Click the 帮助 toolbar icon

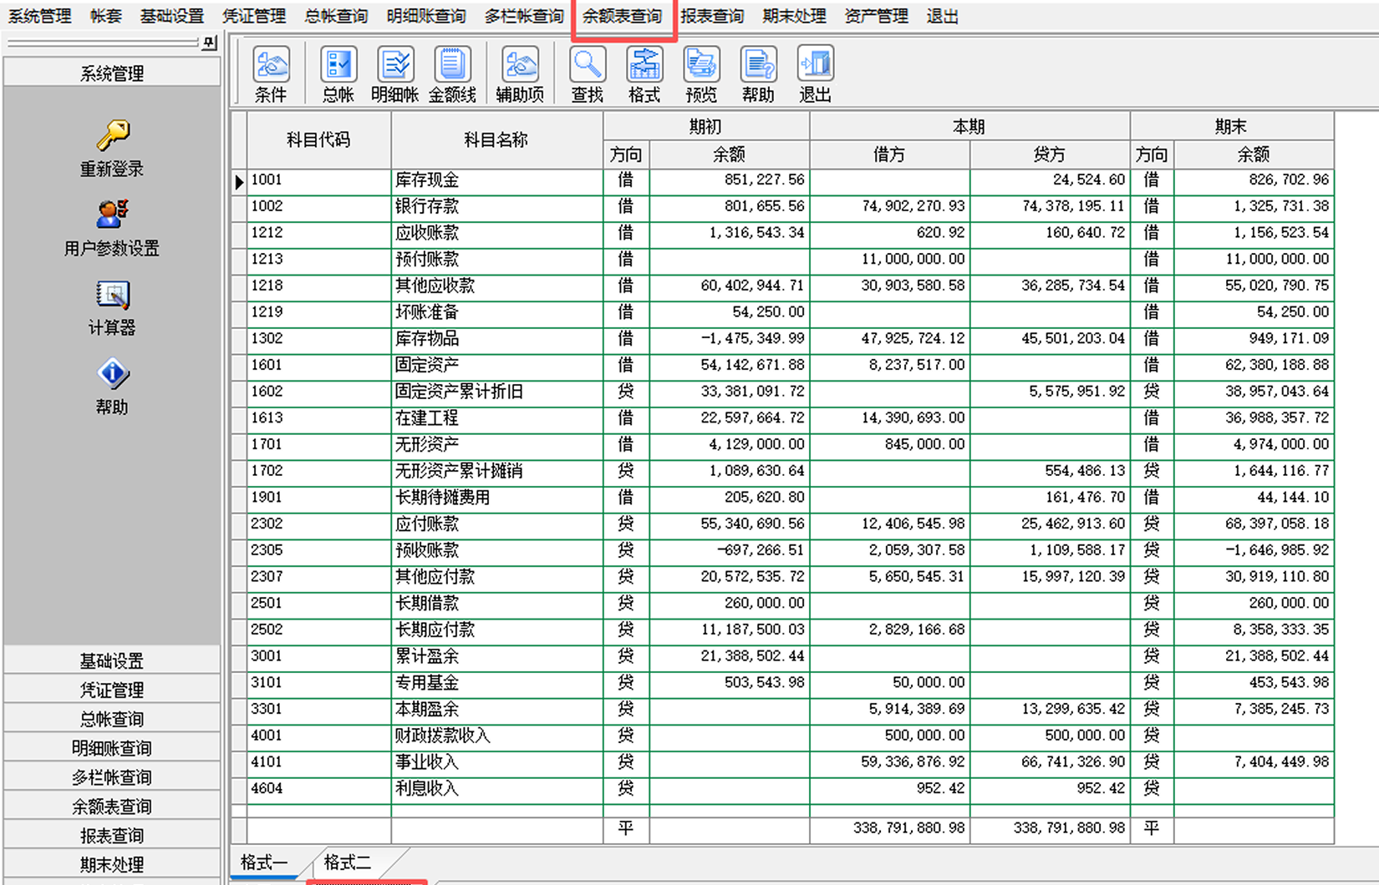[x=757, y=74]
